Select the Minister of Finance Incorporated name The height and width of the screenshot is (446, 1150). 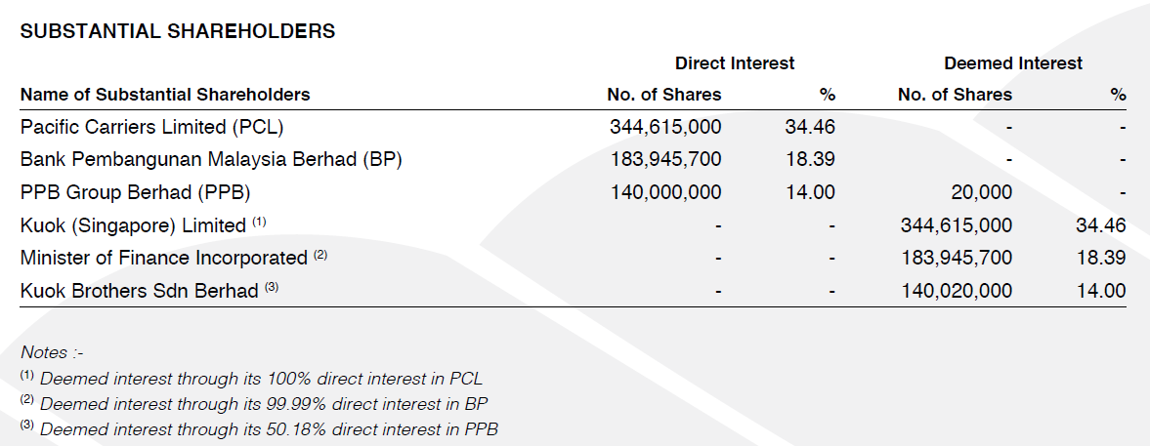pos(164,259)
